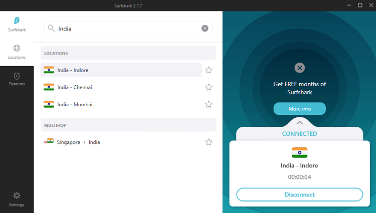Click the CONNECTED status label
Viewport: 376px width, 213px height.
(299, 134)
